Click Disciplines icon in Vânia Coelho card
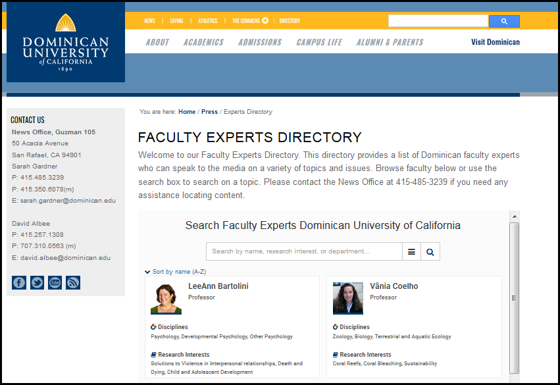 point(336,327)
